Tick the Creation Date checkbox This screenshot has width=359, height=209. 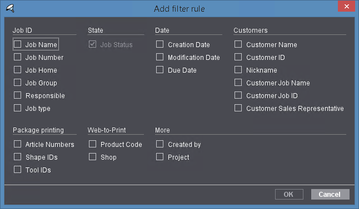160,44
